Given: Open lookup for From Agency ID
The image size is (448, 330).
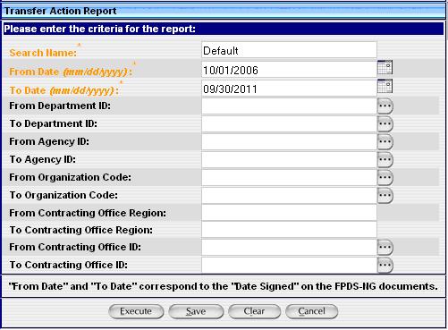Looking at the screenshot, I should [x=385, y=142].
